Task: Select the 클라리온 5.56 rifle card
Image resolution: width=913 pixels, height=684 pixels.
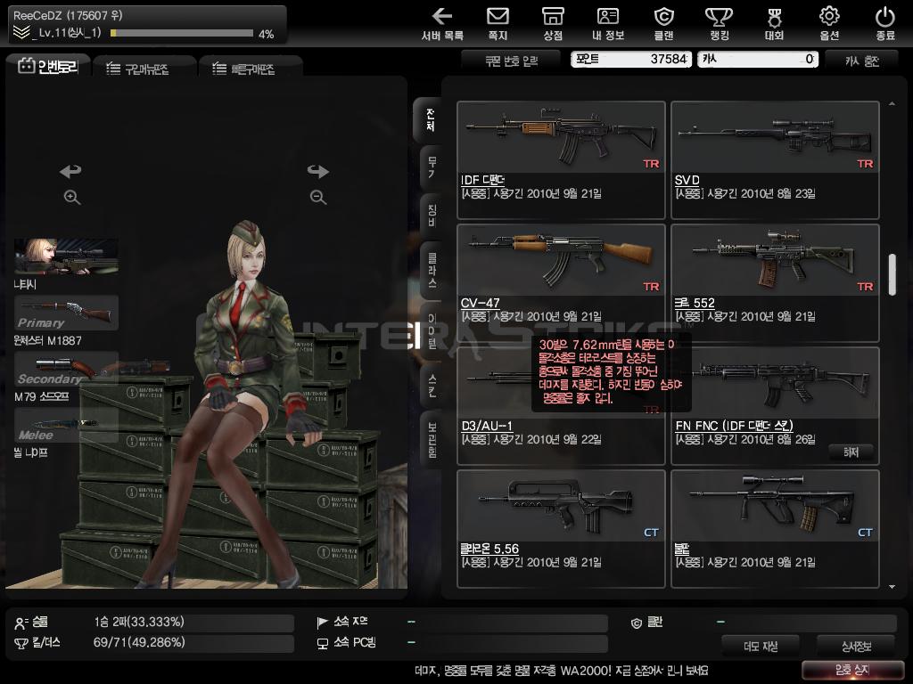Action: 561,529
